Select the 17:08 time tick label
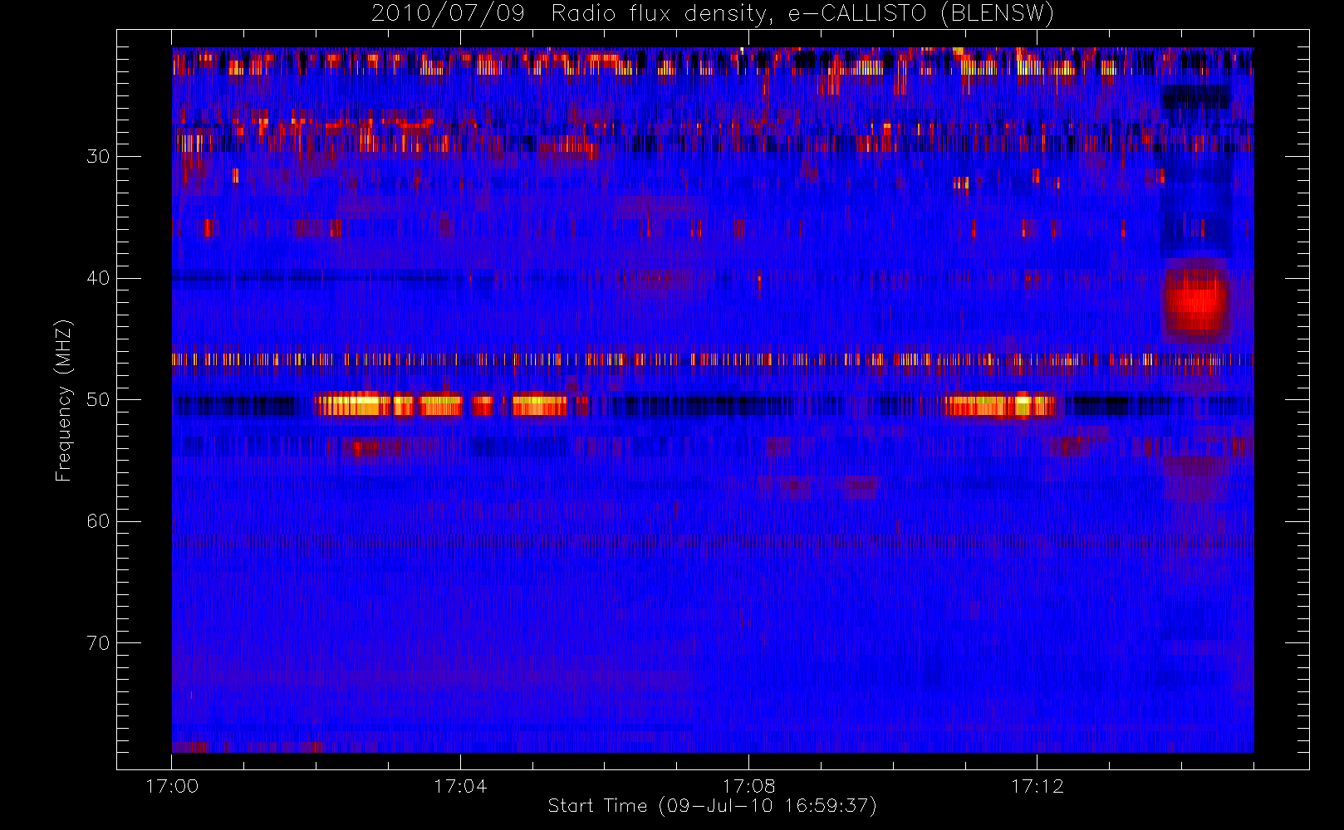 click(748, 786)
